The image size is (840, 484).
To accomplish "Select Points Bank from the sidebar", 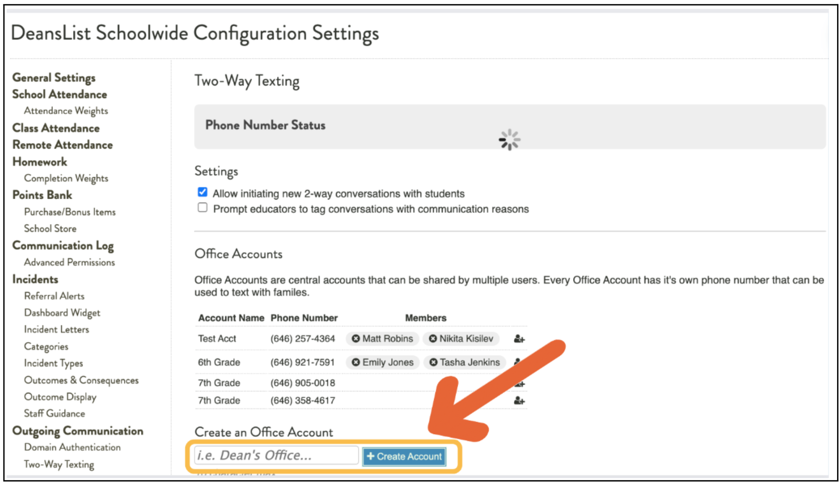I will [42, 195].
